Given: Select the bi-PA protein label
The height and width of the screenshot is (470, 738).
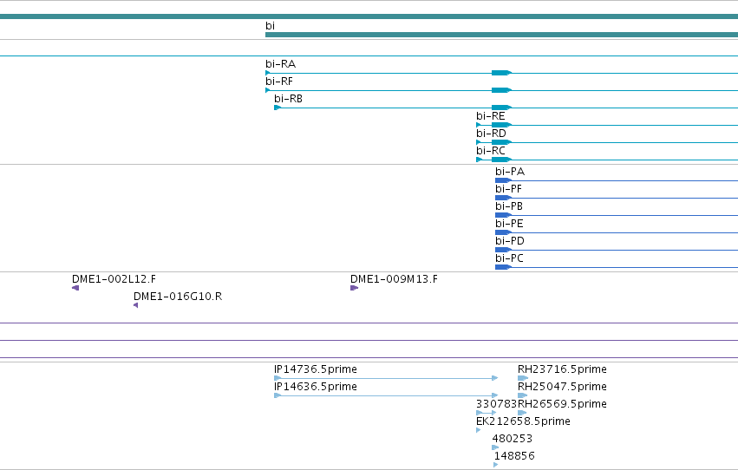Looking at the screenshot, I should [510, 172].
